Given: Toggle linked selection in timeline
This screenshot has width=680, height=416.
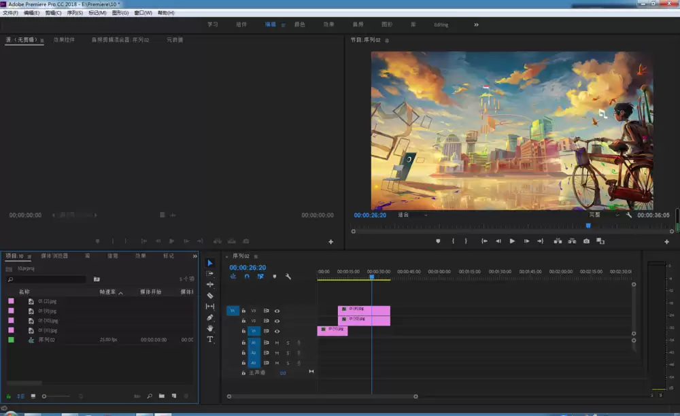Looking at the screenshot, I should click(260, 277).
